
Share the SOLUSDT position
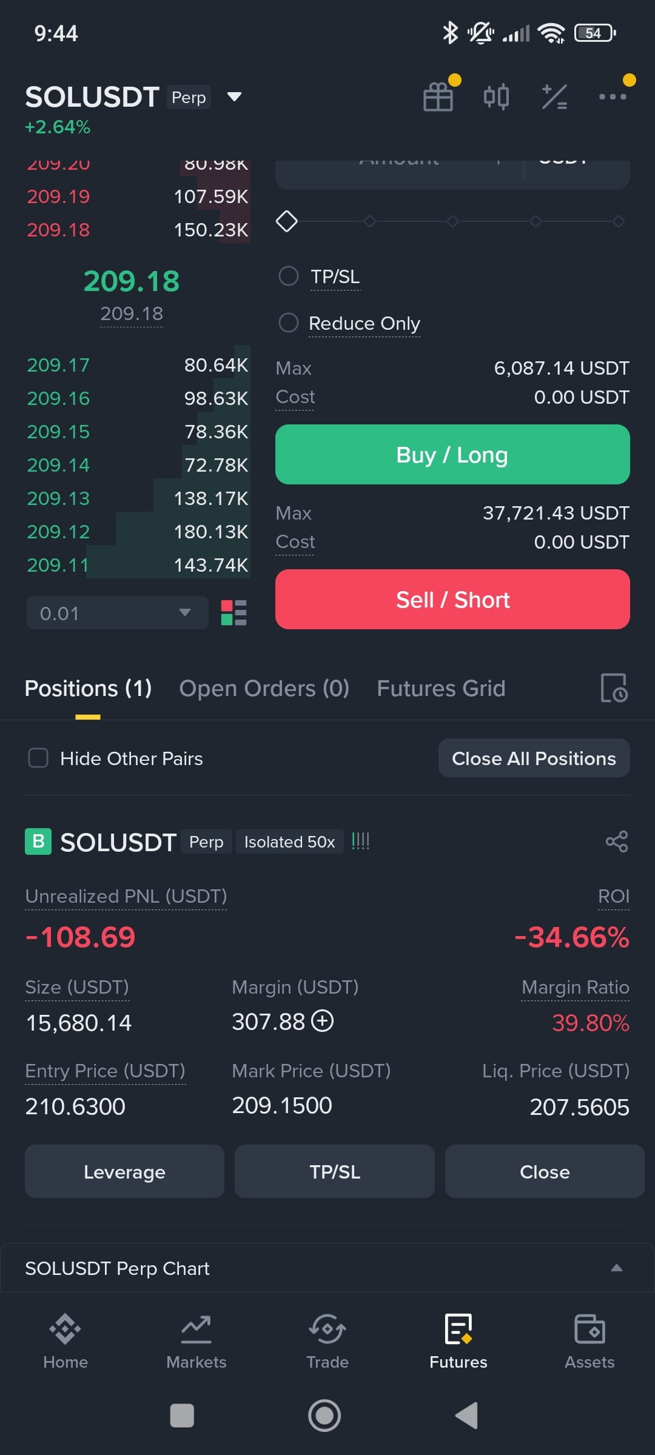click(x=617, y=841)
